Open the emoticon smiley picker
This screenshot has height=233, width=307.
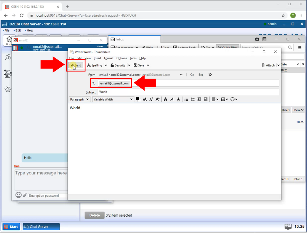[234, 100]
